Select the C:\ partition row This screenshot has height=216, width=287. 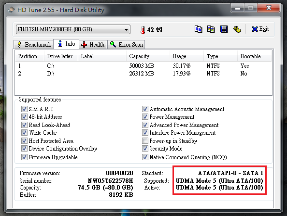143,66
